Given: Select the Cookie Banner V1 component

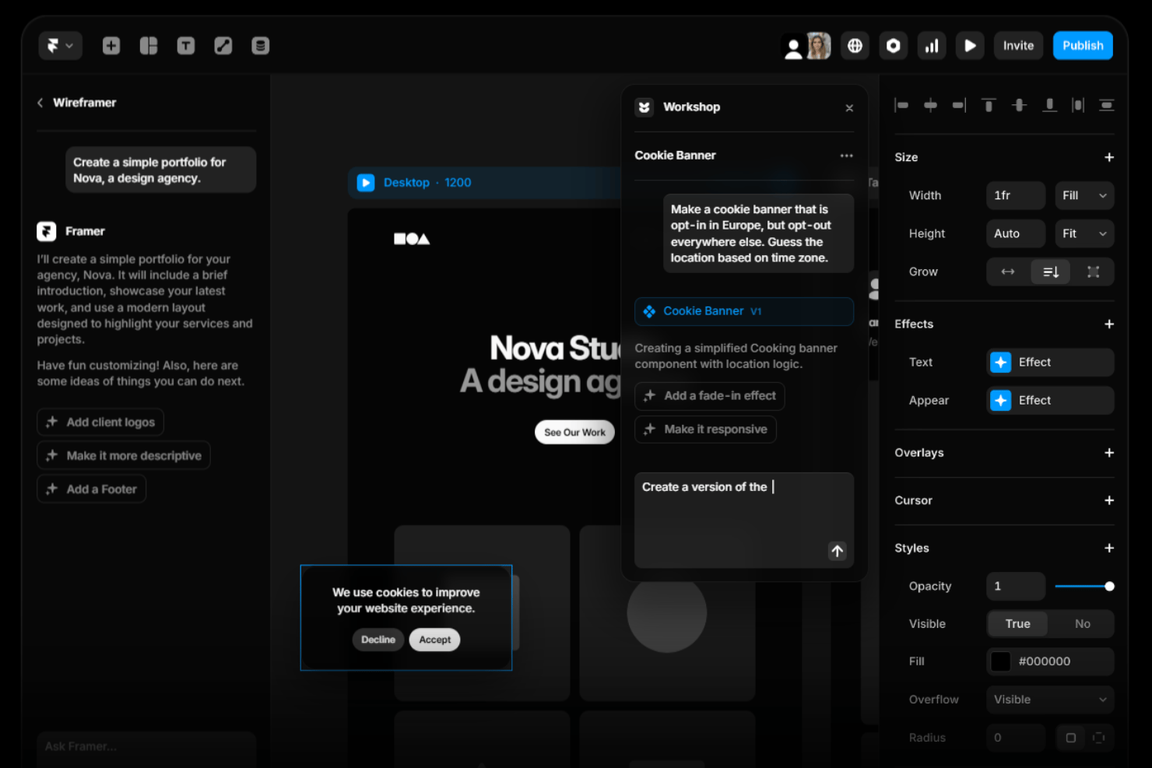Looking at the screenshot, I should 744,311.
